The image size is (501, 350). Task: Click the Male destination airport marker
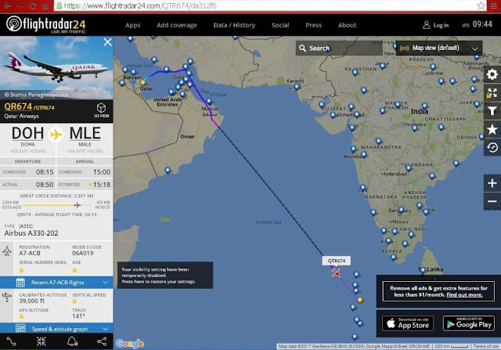pos(360,300)
